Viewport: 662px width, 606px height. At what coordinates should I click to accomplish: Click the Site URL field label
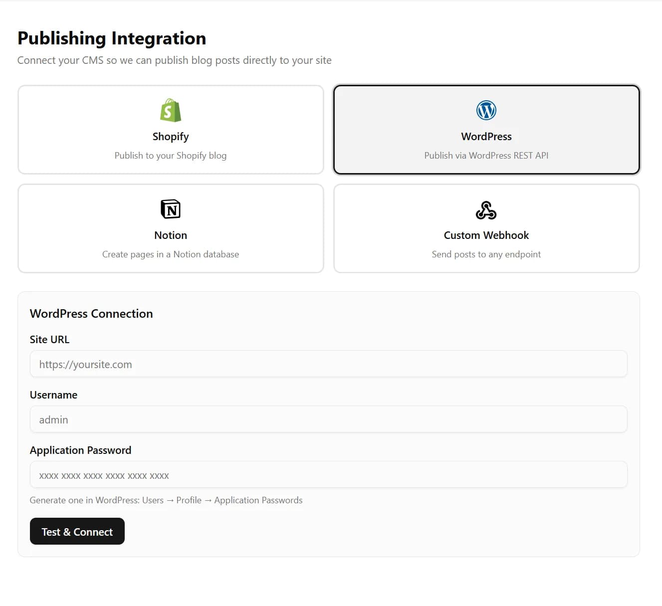(49, 339)
